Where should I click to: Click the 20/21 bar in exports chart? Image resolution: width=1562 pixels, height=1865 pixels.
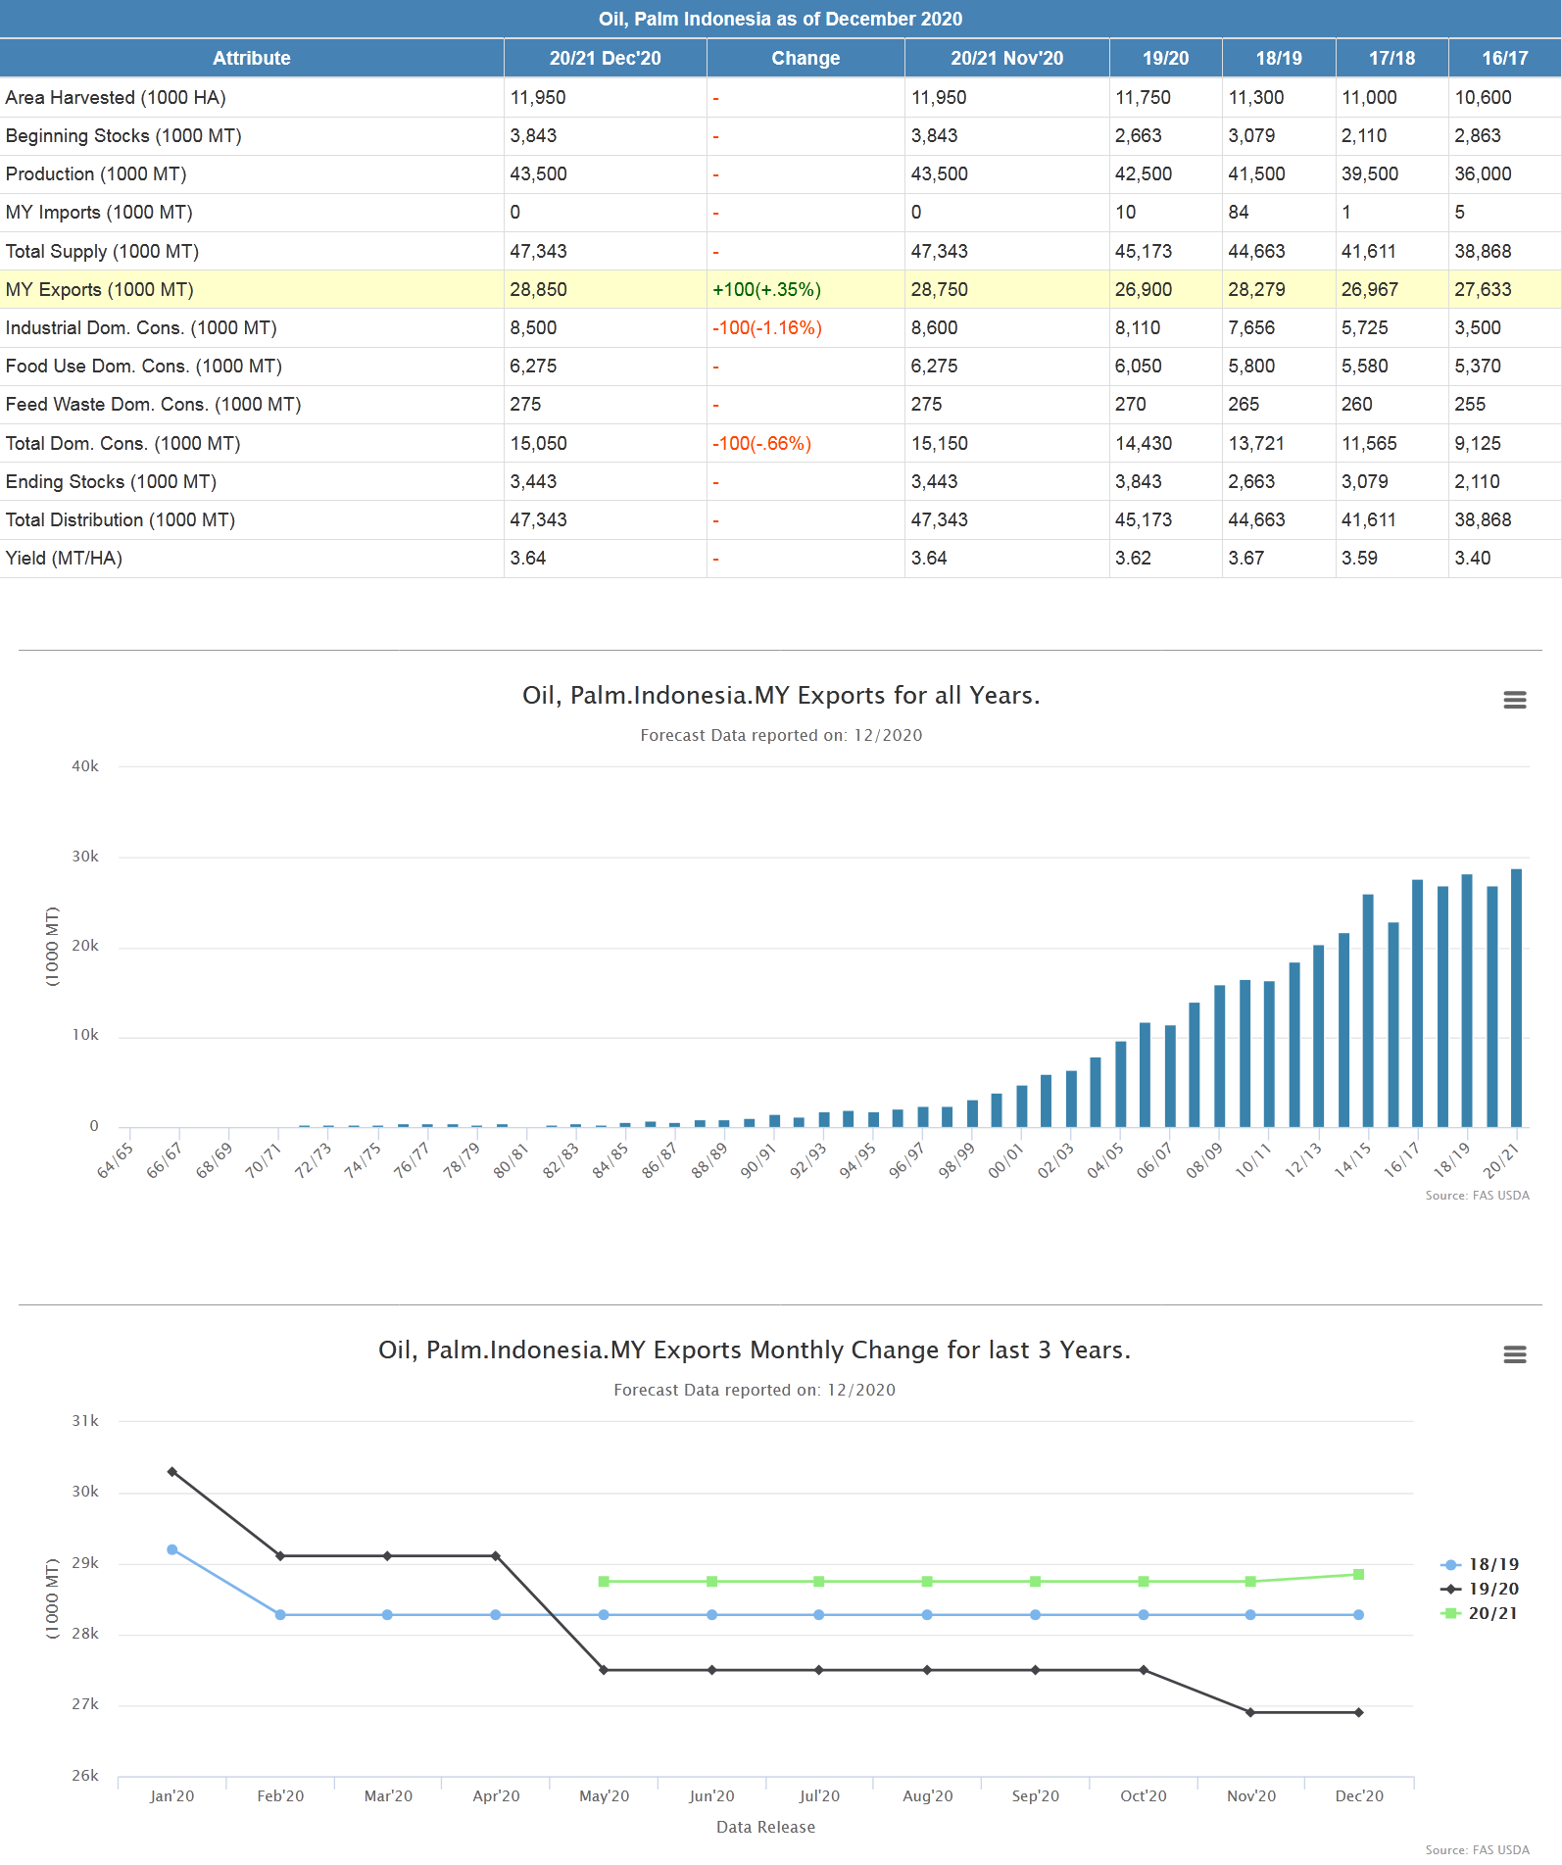click(1516, 998)
